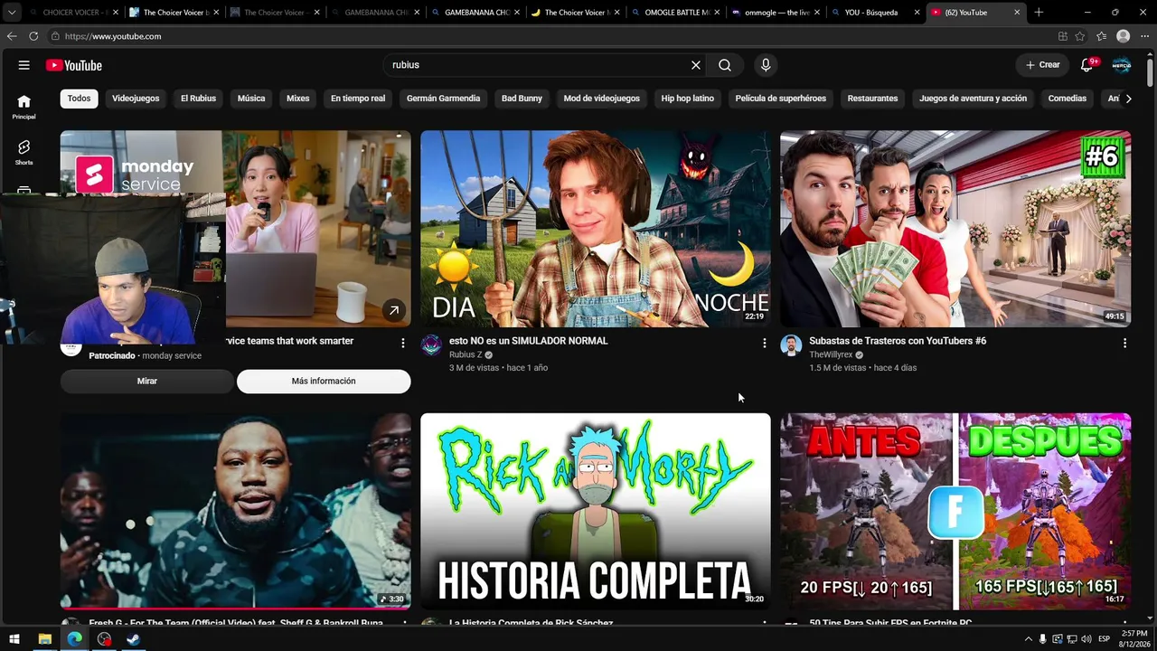Open options for the monday service ad
Viewport: 1157px width, 651px height.
coord(403,344)
